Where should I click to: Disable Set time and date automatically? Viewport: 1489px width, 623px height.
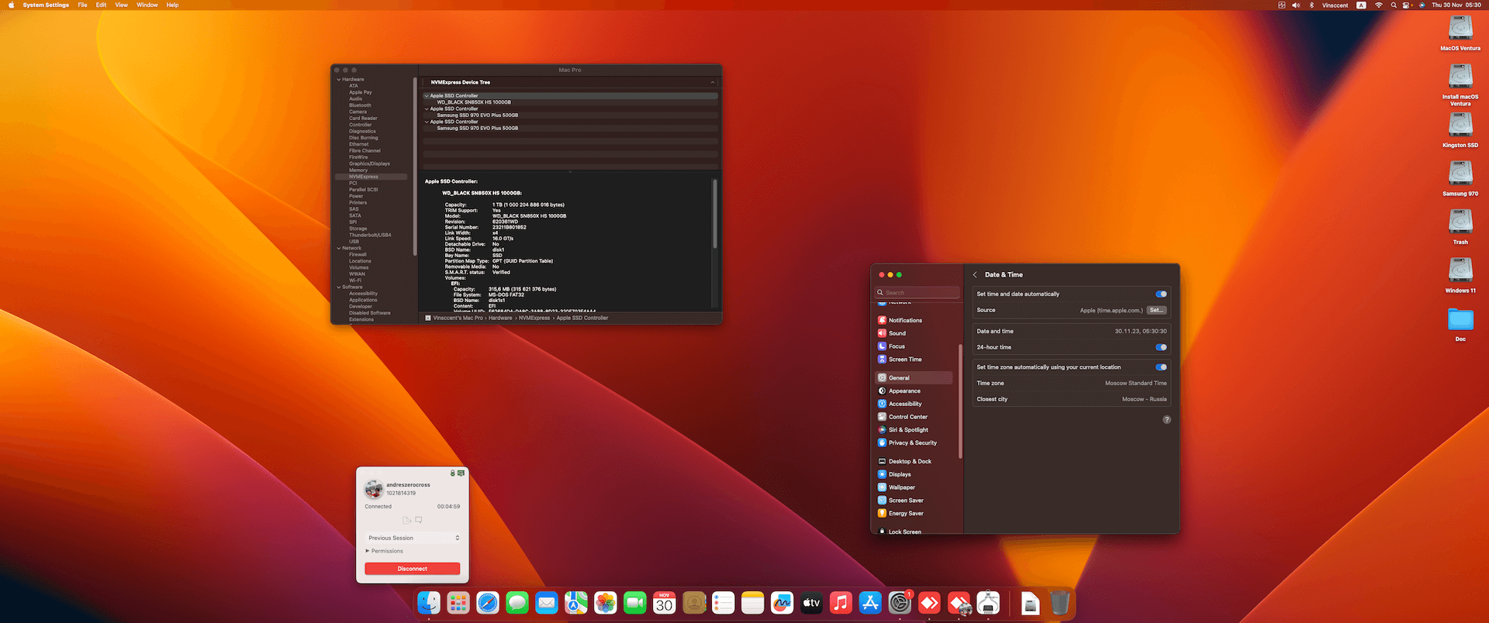pos(1161,294)
